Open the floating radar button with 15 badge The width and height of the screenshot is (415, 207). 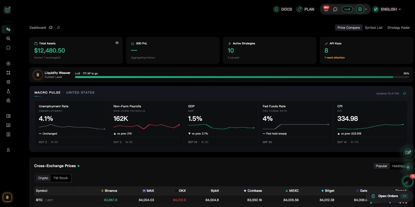[408, 181]
